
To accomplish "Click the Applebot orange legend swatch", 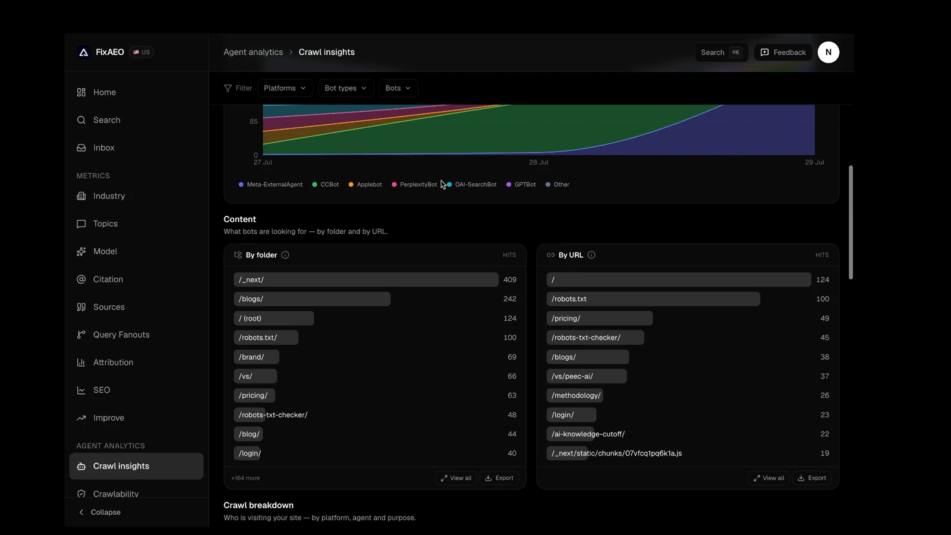I will coord(351,184).
